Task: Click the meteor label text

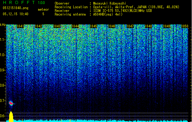Action: (x=43, y=9)
